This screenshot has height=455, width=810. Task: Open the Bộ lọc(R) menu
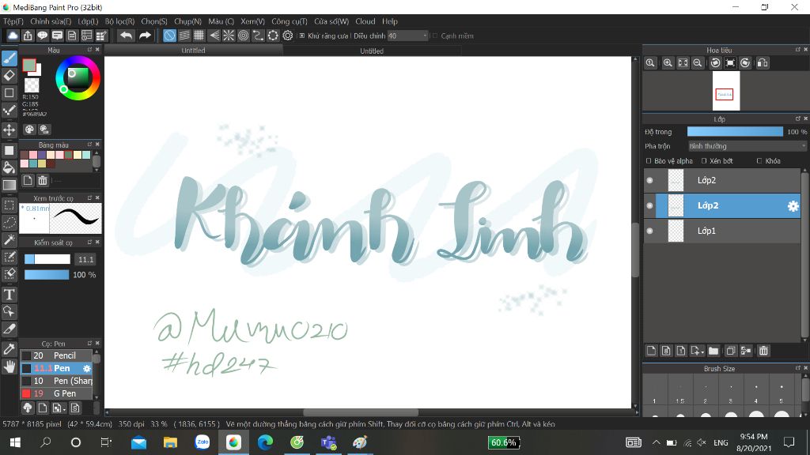[120, 21]
